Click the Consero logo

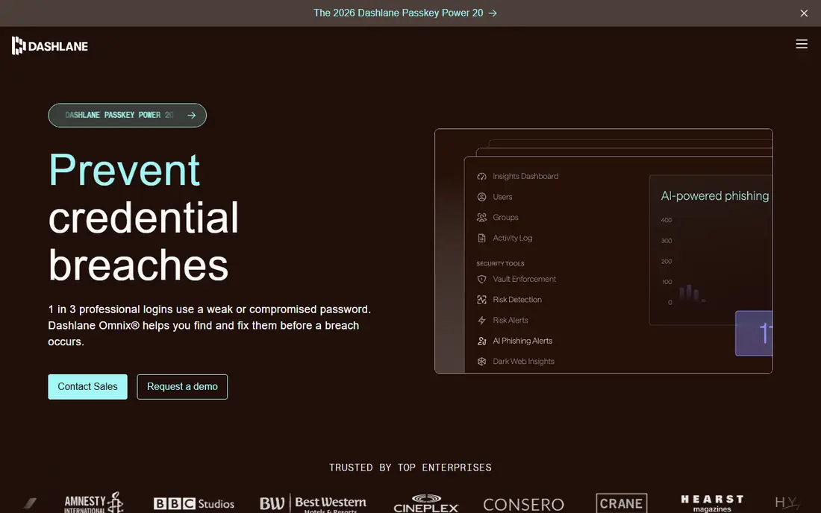524,505
